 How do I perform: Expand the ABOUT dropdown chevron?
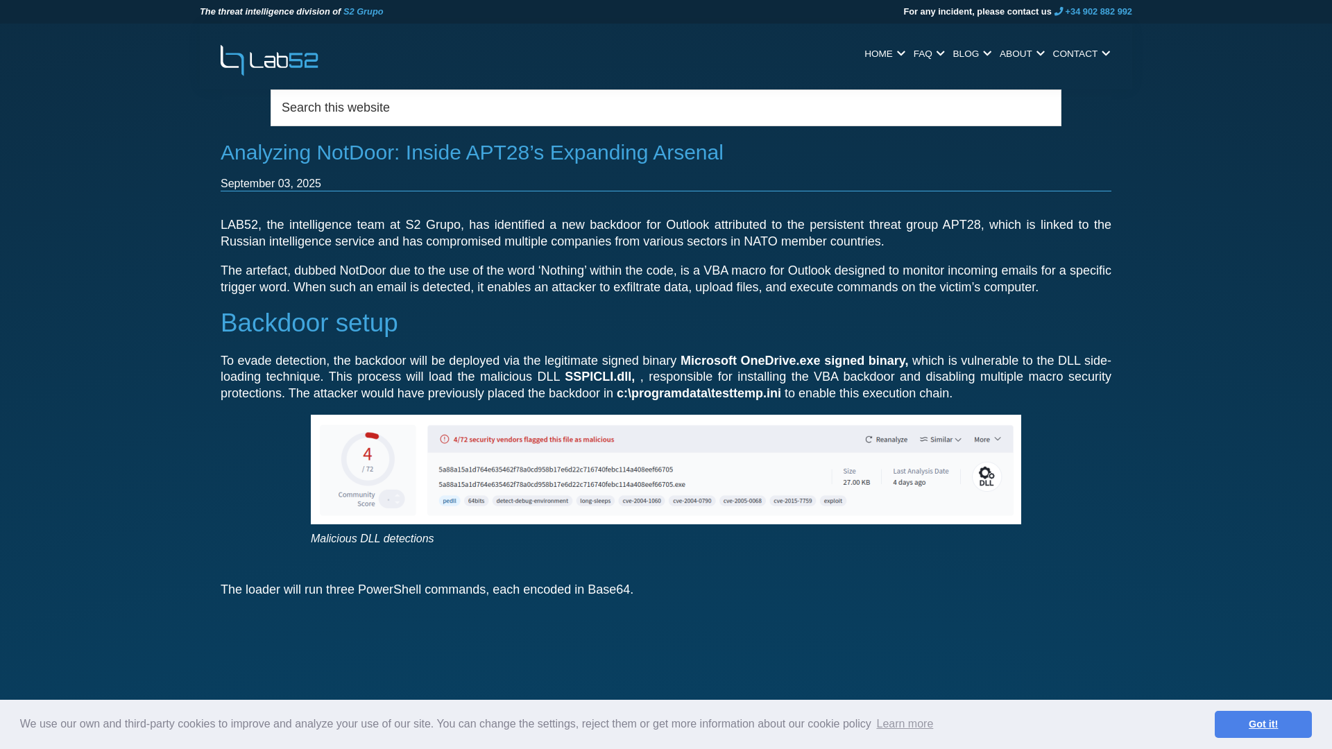[1041, 53]
